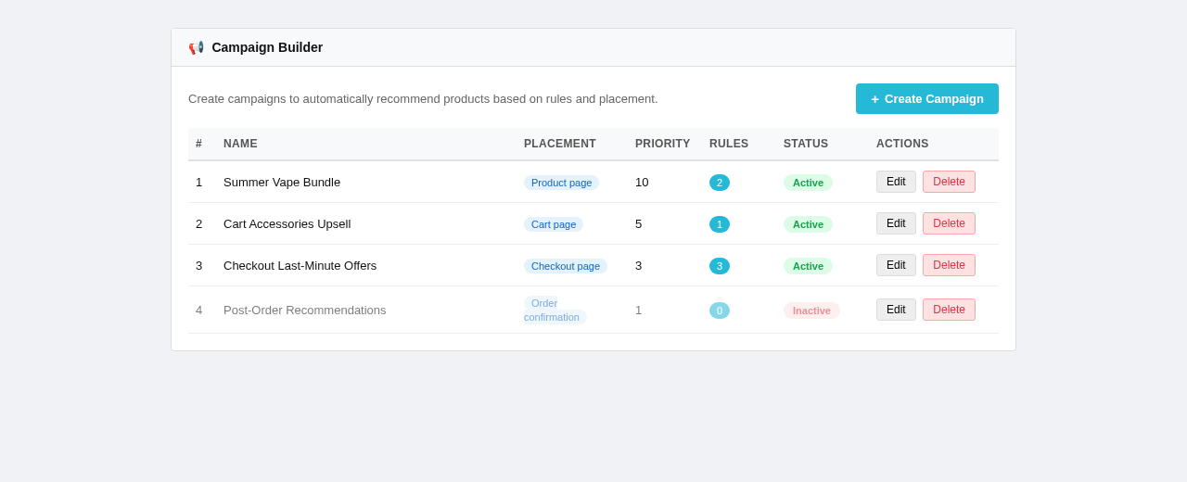Click the Order confirmation placement badge

pyautogui.click(x=555, y=311)
